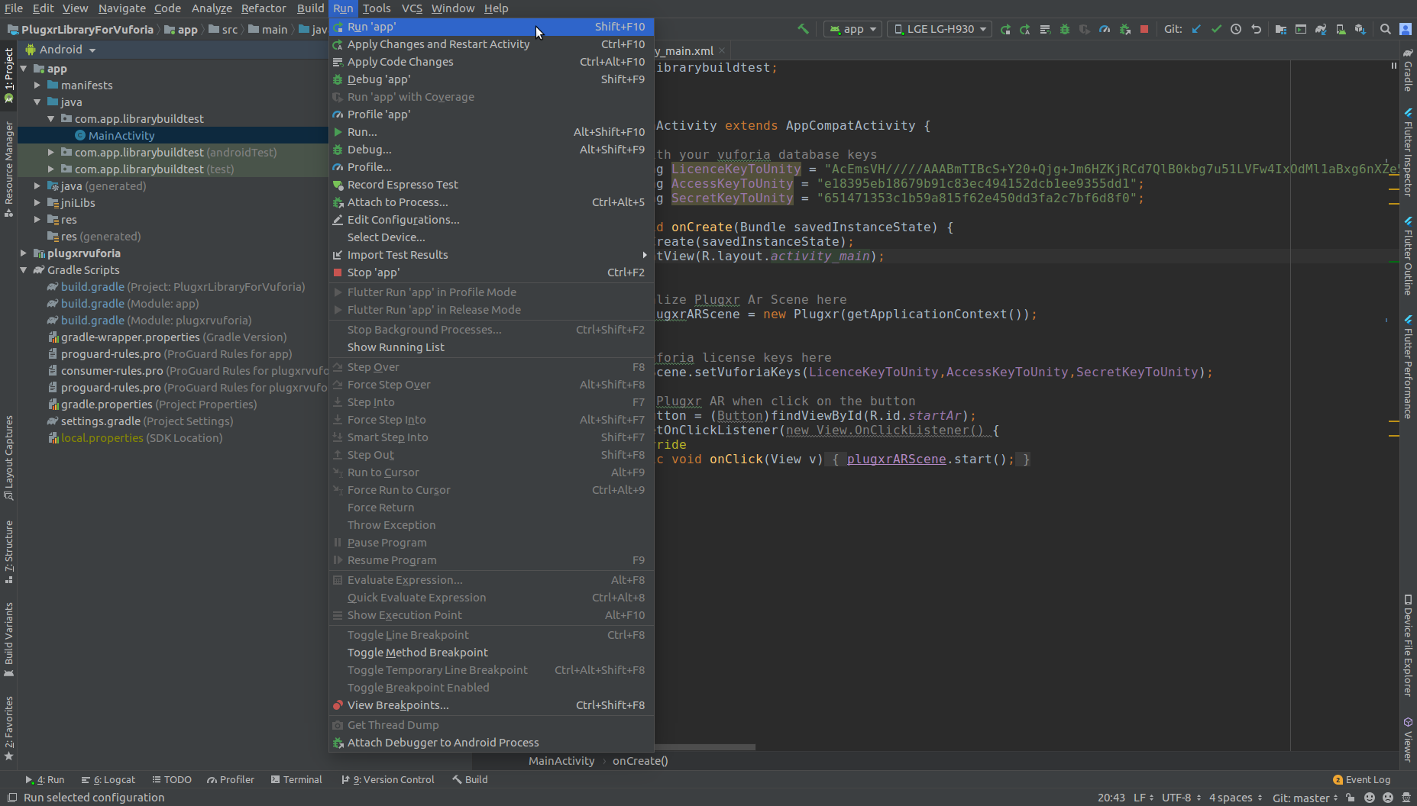Viewport: 1417px width, 806px height.
Task: Open the Terminal tool window
Action: [296, 779]
